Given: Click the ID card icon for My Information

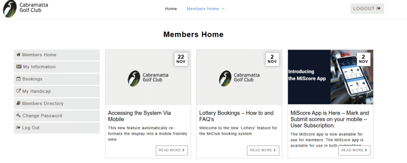Looking at the screenshot, I should click(x=19, y=67).
